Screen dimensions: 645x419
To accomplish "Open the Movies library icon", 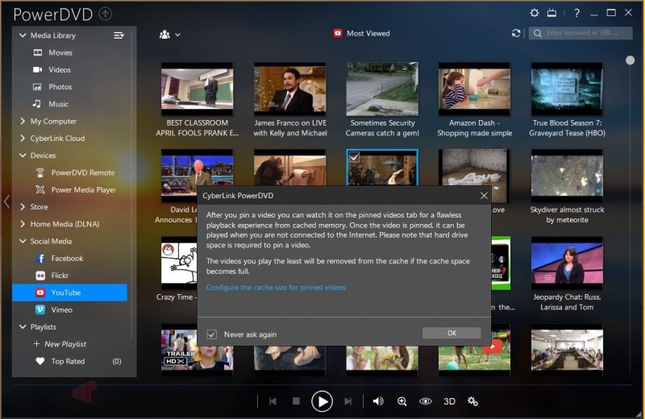I will pos(37,52).
